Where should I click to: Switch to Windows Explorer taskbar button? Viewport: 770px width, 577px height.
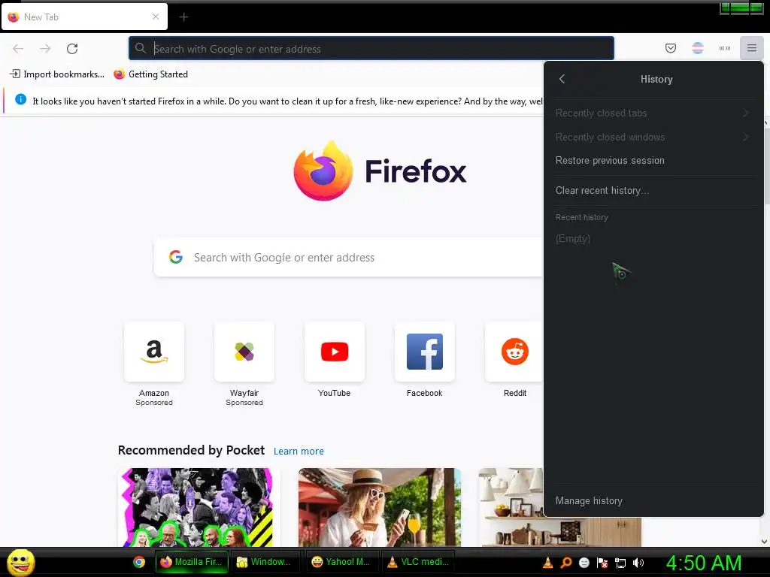(x=267, y=562)
